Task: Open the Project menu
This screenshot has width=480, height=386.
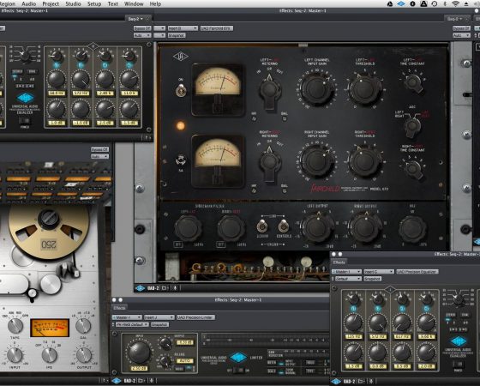Action: pyautogui.click(x=51, y=4)
